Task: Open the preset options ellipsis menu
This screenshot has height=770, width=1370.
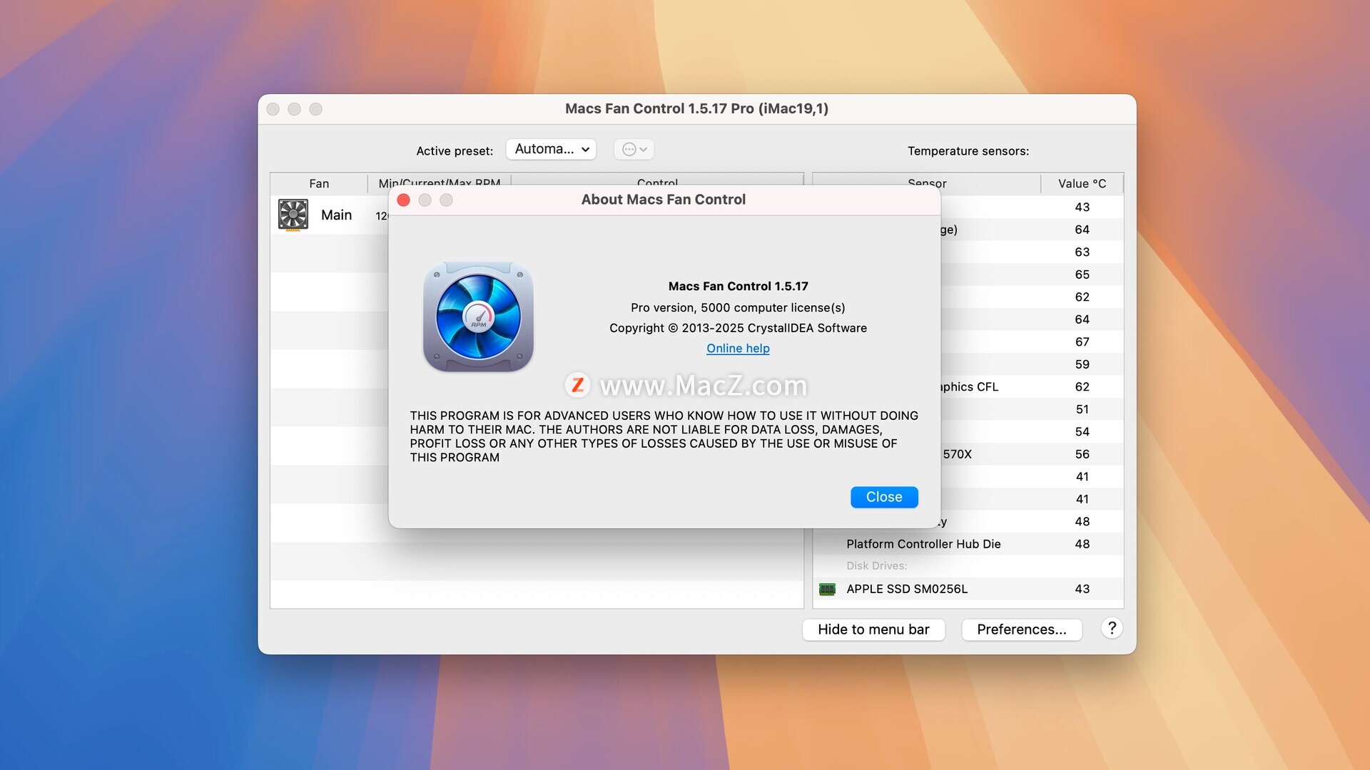Action: point(634,149)
